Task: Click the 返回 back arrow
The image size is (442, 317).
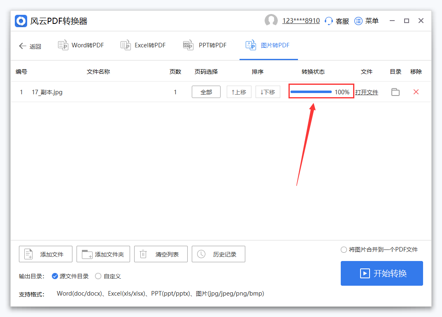Action: tap(23, 46)
